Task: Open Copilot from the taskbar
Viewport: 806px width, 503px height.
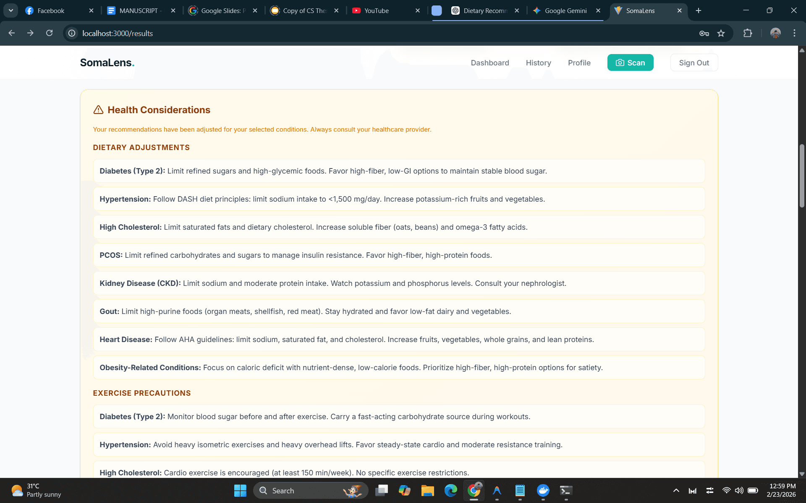Action: click(405, 490)
